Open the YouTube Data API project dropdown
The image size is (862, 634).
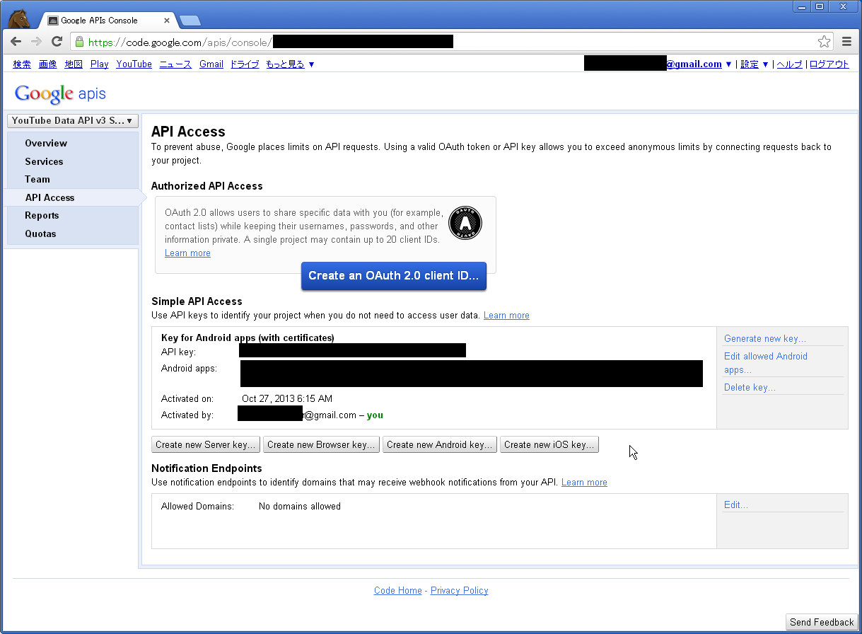click(72, 121)
